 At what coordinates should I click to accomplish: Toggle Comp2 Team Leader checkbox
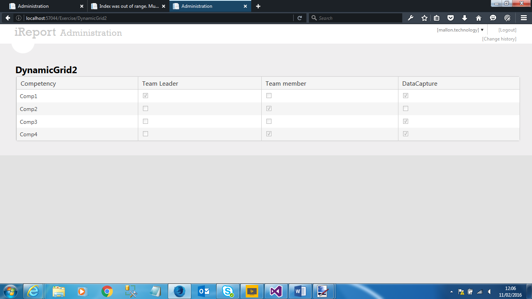tap(146, 108)
